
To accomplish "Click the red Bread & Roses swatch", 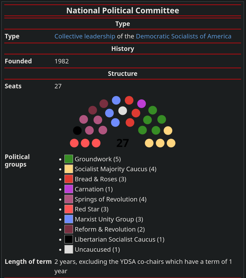I will tap(68, 179).
